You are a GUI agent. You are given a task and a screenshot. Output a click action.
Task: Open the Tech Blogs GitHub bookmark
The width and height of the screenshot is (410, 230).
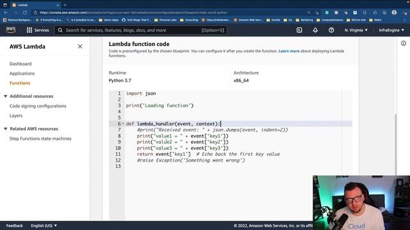click(x=136, y=20)
